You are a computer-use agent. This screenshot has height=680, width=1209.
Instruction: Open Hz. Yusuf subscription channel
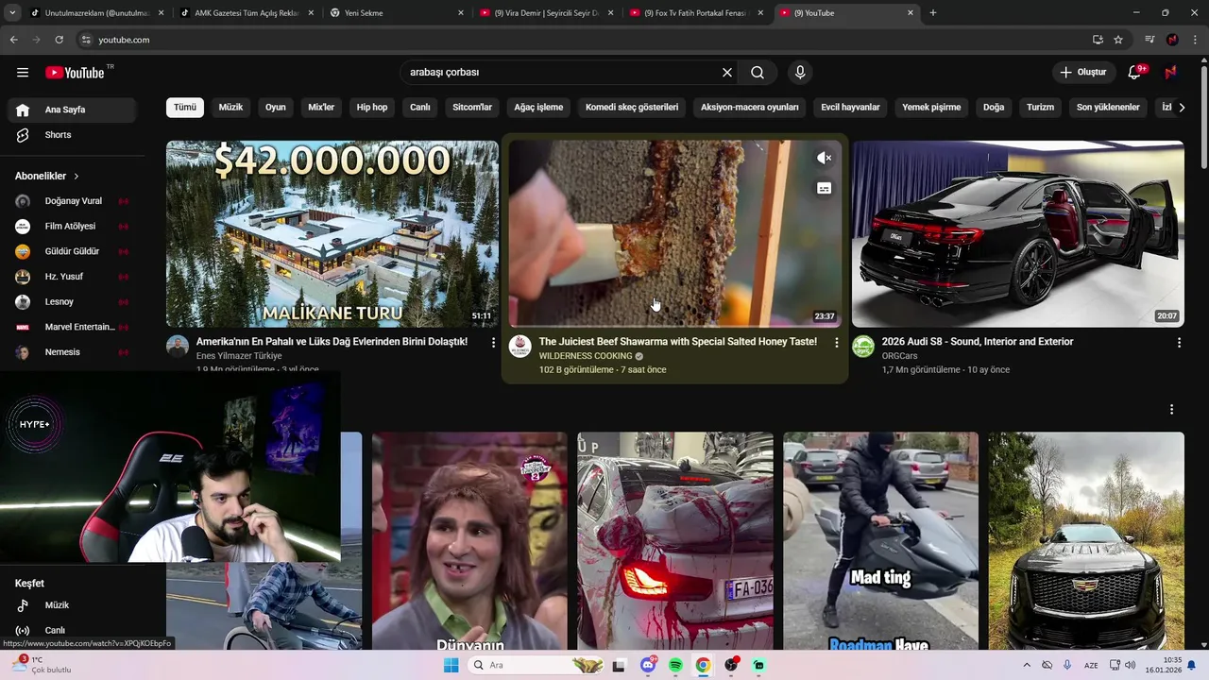pos(72,277)
